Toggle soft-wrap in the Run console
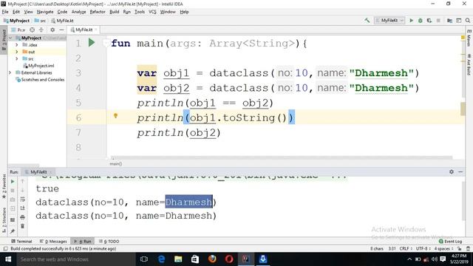The image size is (473, 266). click(x=23, y=199)
